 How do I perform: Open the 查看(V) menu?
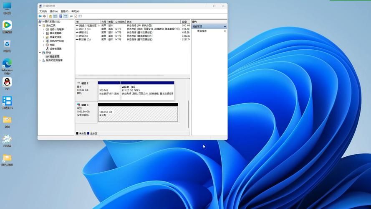tap(64, 11)
